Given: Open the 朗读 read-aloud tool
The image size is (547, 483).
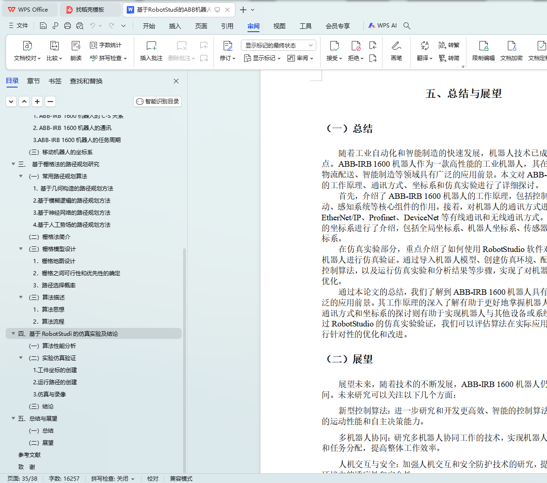Looking at the screenshot, I should click(x=75, y=51).
